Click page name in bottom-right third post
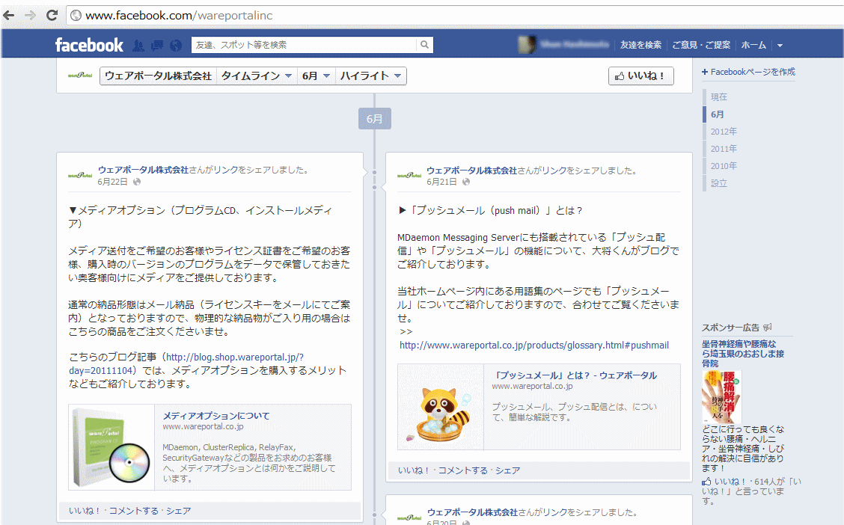 click(473, 512)
